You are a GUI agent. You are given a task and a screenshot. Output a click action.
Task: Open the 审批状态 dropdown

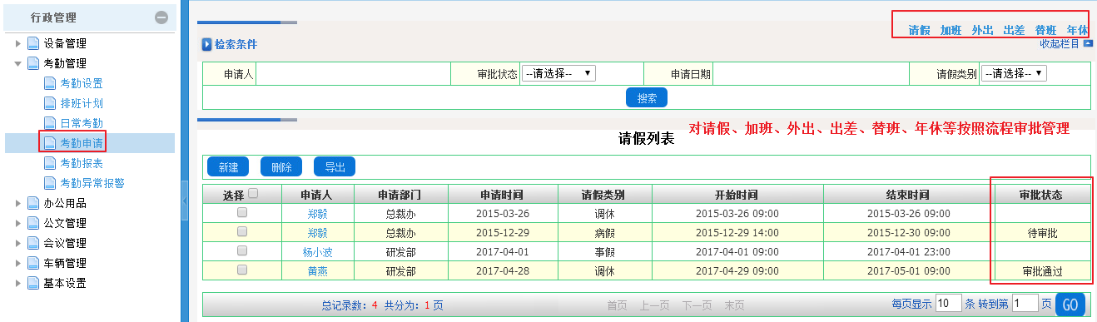pos(558,73)
